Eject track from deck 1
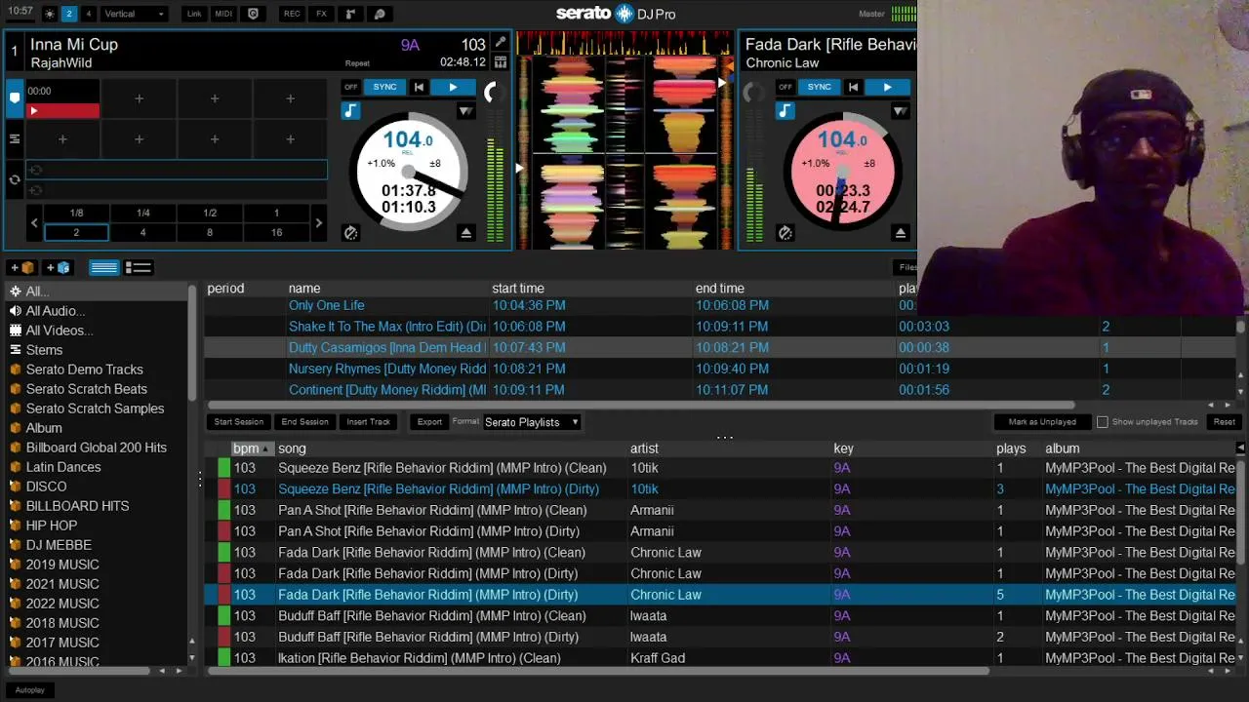This screenshot has width=1249, height=702. tap(465, 232)
